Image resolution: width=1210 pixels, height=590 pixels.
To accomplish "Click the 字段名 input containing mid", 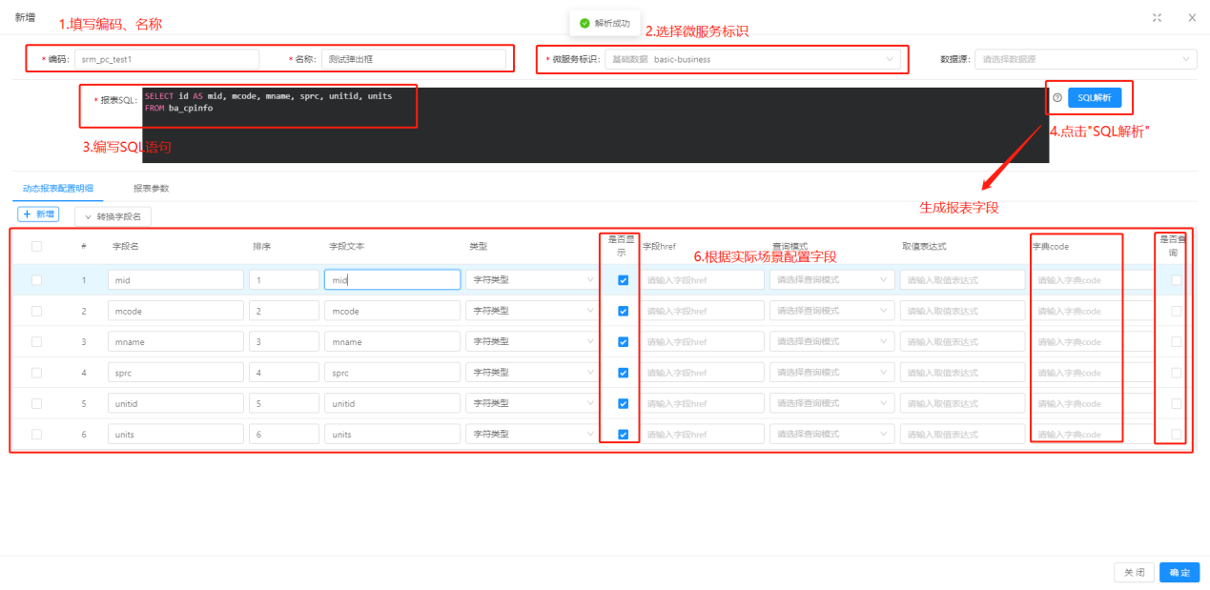I will pyautogui.click(x=175, y=280).
